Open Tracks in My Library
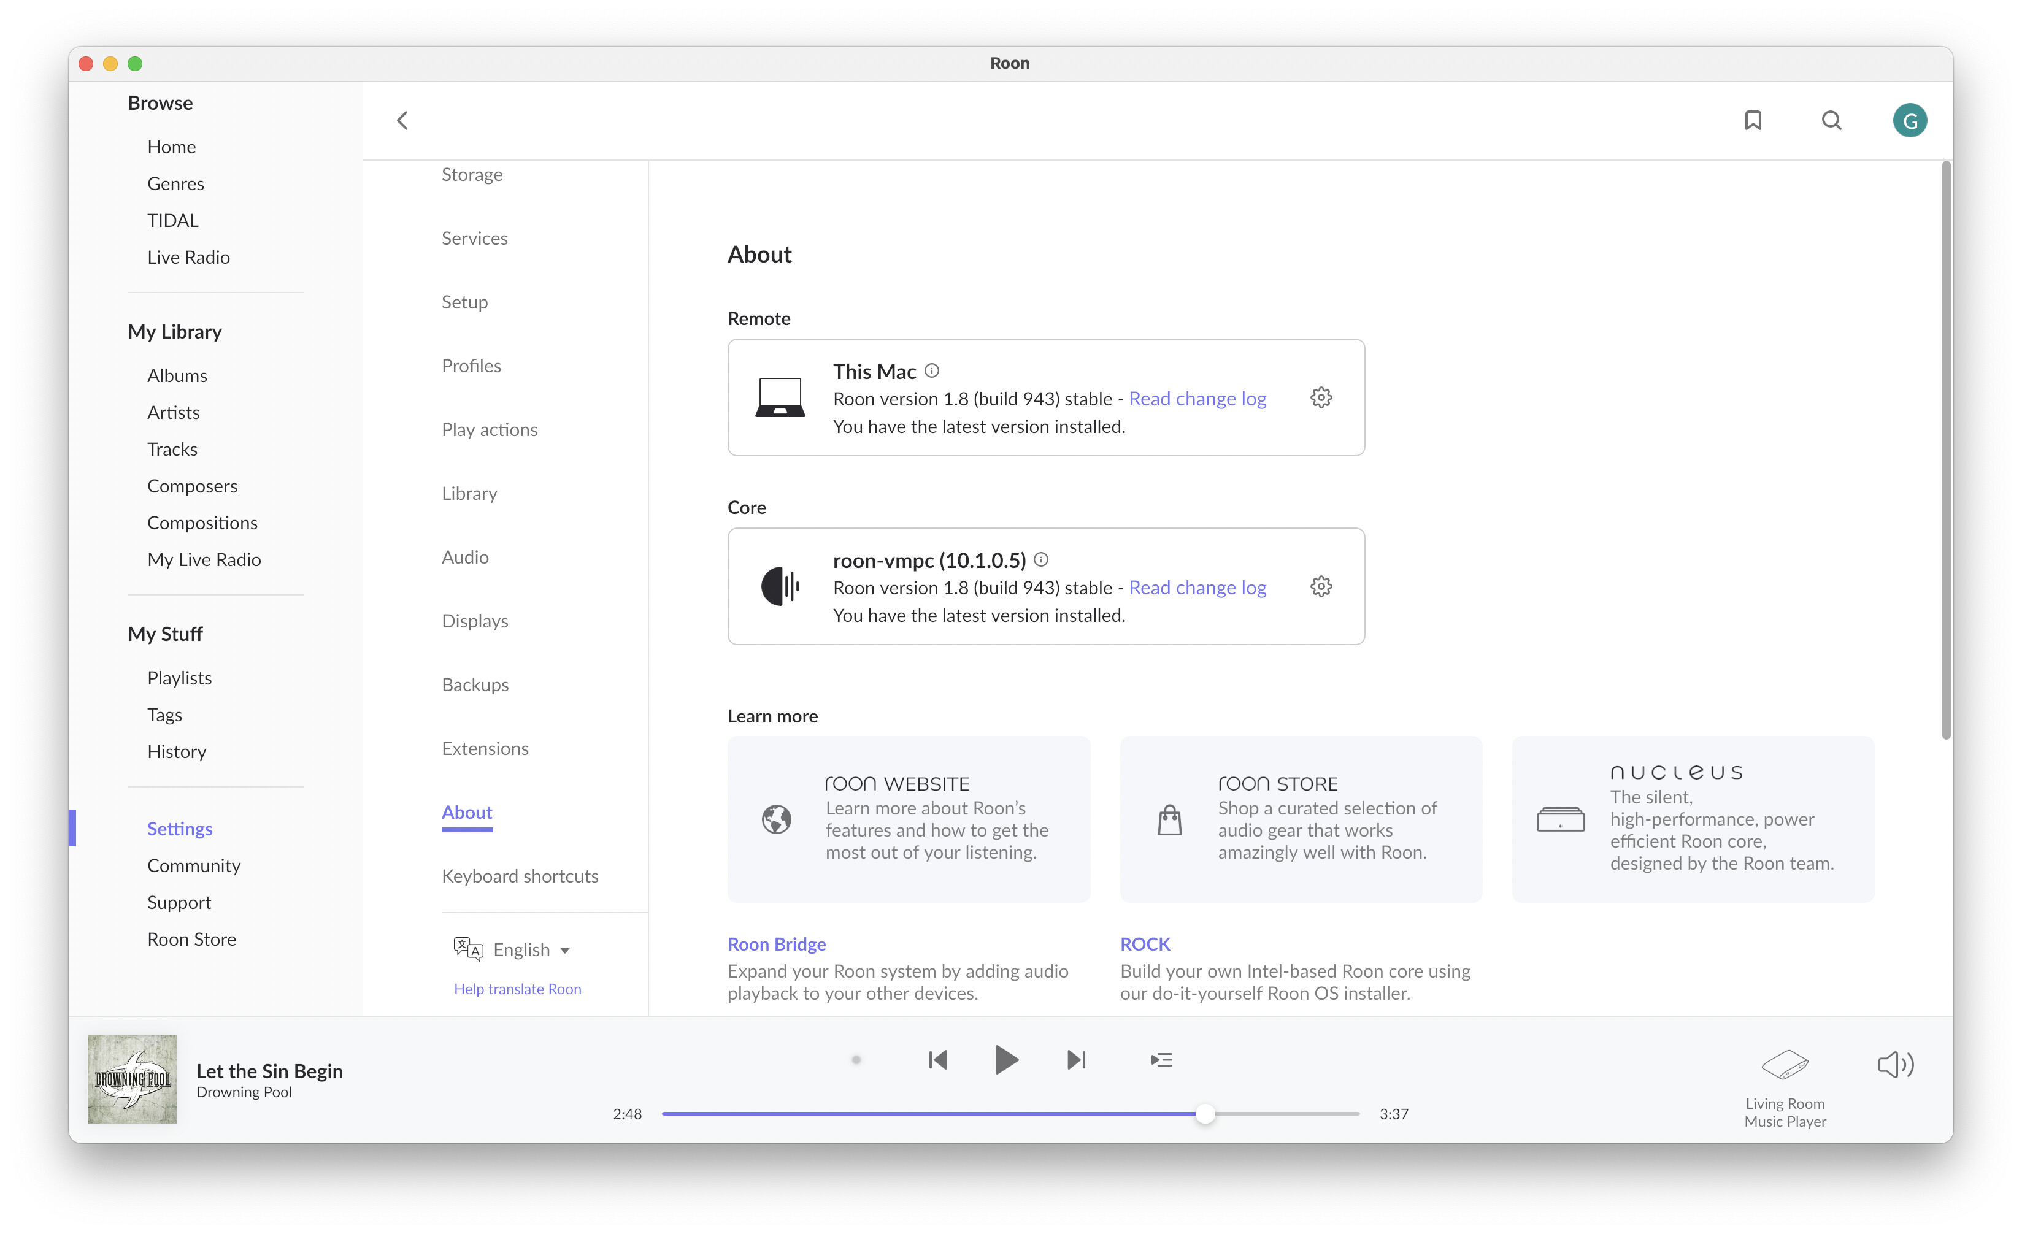The height and width of the screenshot is (1234, 2022). click(x=172, y=449)
